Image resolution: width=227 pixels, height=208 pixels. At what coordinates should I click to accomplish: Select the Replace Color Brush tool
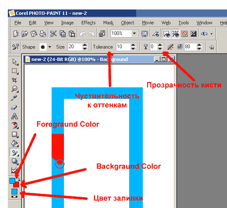click(14, 152)
